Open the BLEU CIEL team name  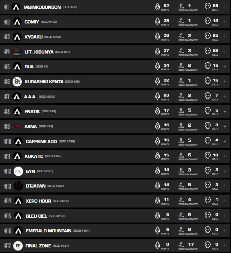[x=36, y=216]
